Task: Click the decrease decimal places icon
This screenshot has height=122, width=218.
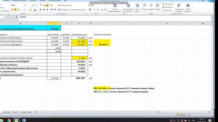Action: 105,10
